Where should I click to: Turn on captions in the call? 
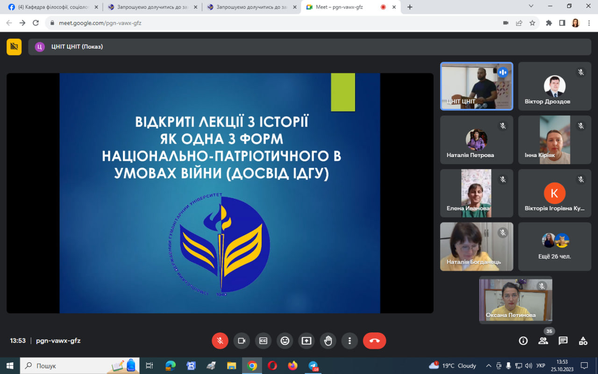(263, 341)
